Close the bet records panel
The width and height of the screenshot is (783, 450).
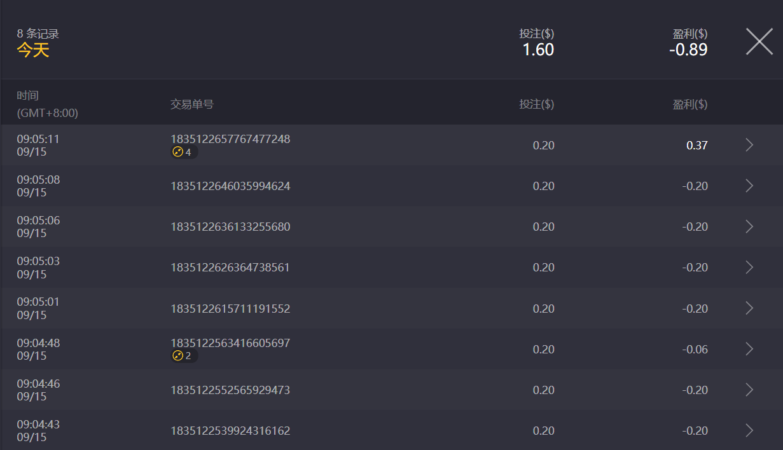tap(759, 42)
